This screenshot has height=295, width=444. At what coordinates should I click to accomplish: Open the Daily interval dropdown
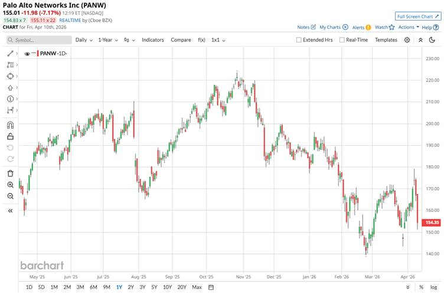point(83,40)
